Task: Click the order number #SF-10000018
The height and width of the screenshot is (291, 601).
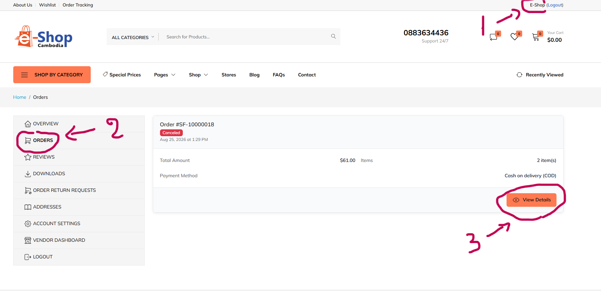Action: click(x=187, y=125)
